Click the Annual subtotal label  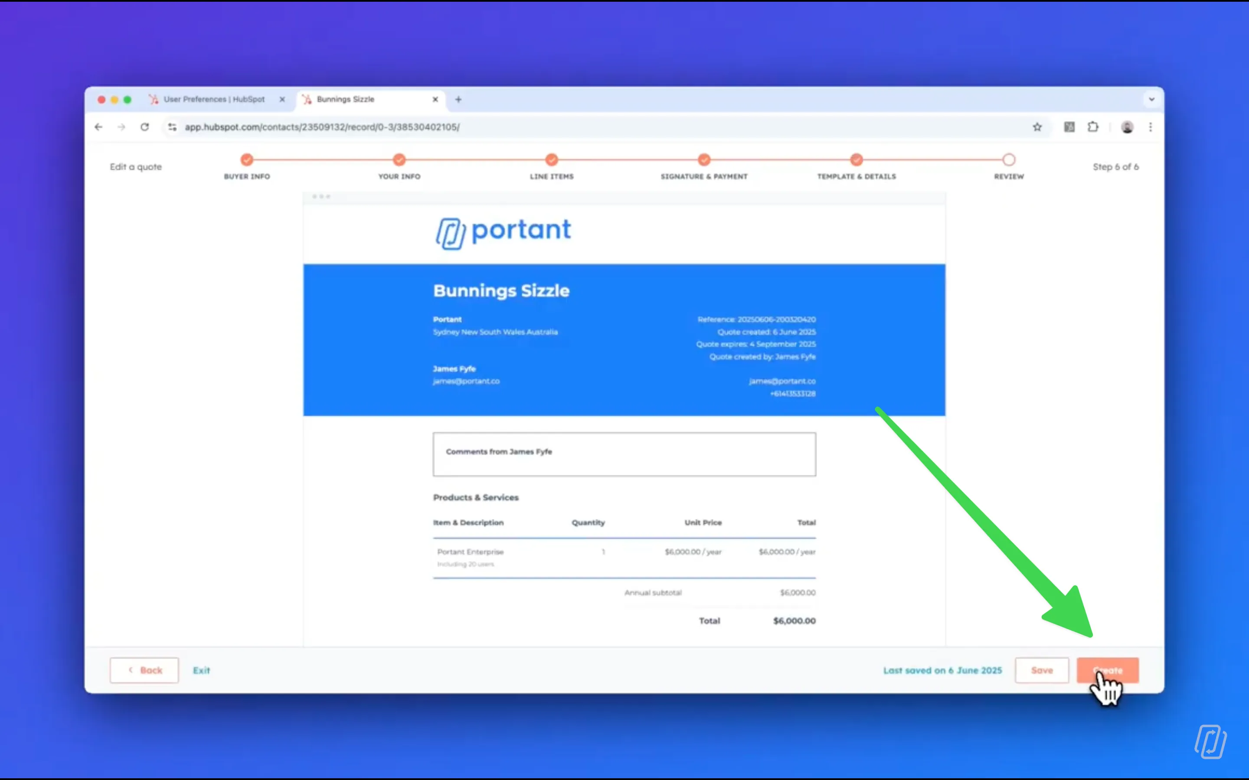pos(653,593)
